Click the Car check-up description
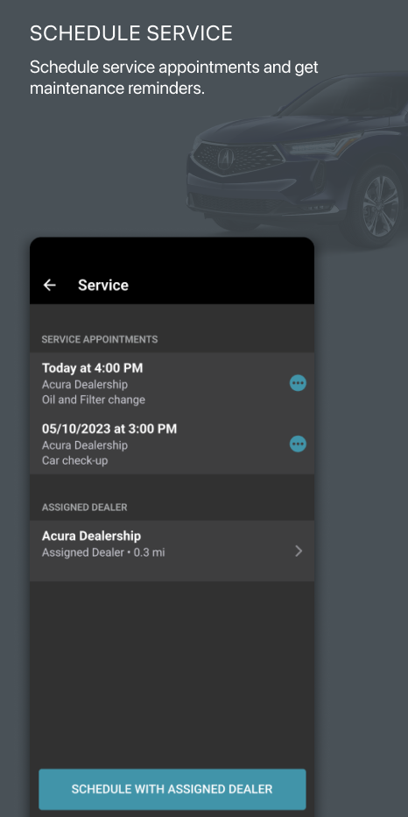The width and height of the screenshot is (408, 817). [75, 461]
